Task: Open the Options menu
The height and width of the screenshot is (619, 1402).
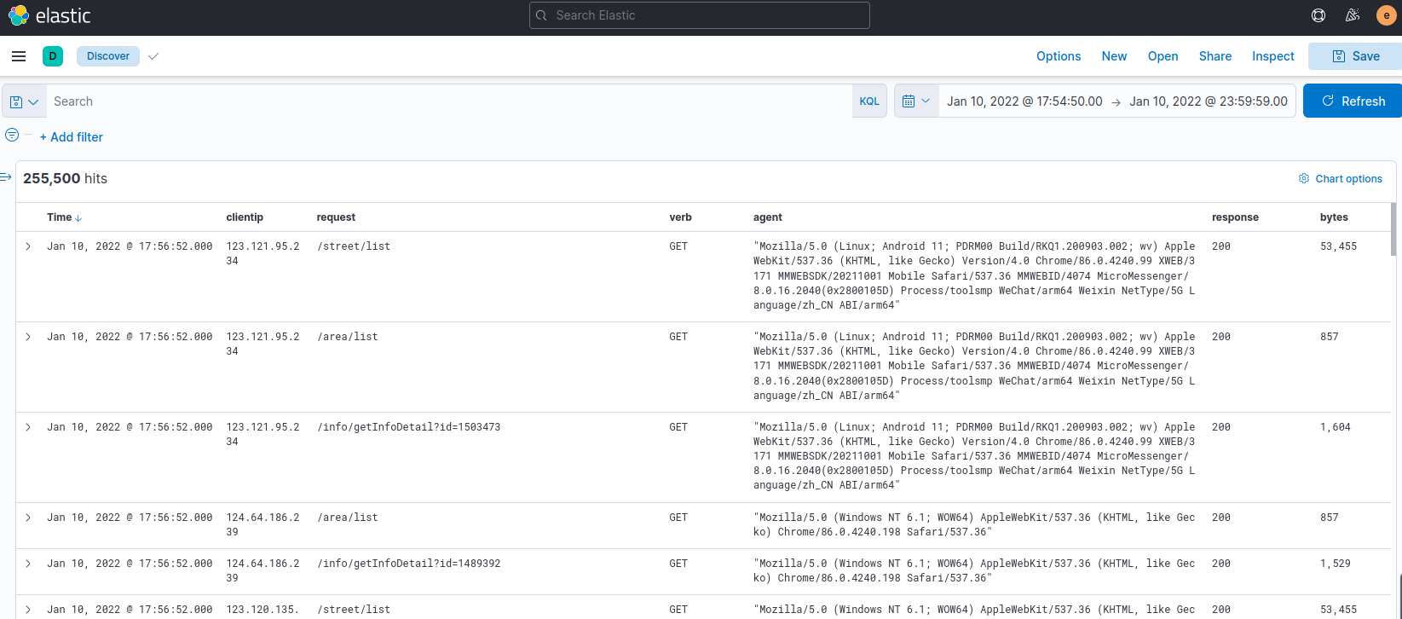Action: coord(1059,56)
